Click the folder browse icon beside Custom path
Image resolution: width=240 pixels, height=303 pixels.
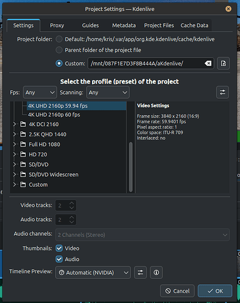223,64
